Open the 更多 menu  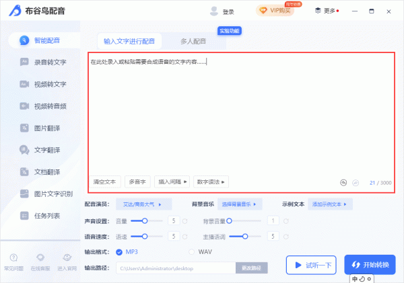click(327, 11)
